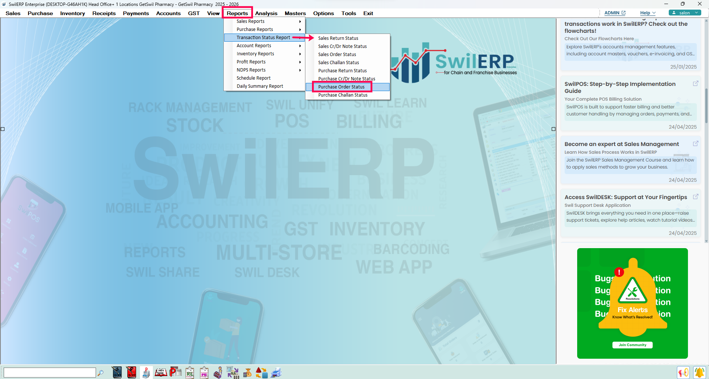Click inside the bottom search input field
This screenshot has width=709, height=379.
point(49,373)
